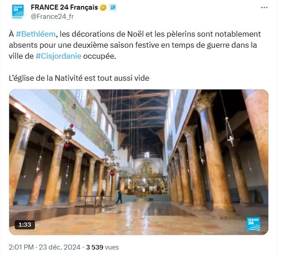
Task: Click the France 24 watermark logo in video
Action: tap(254, 224)
